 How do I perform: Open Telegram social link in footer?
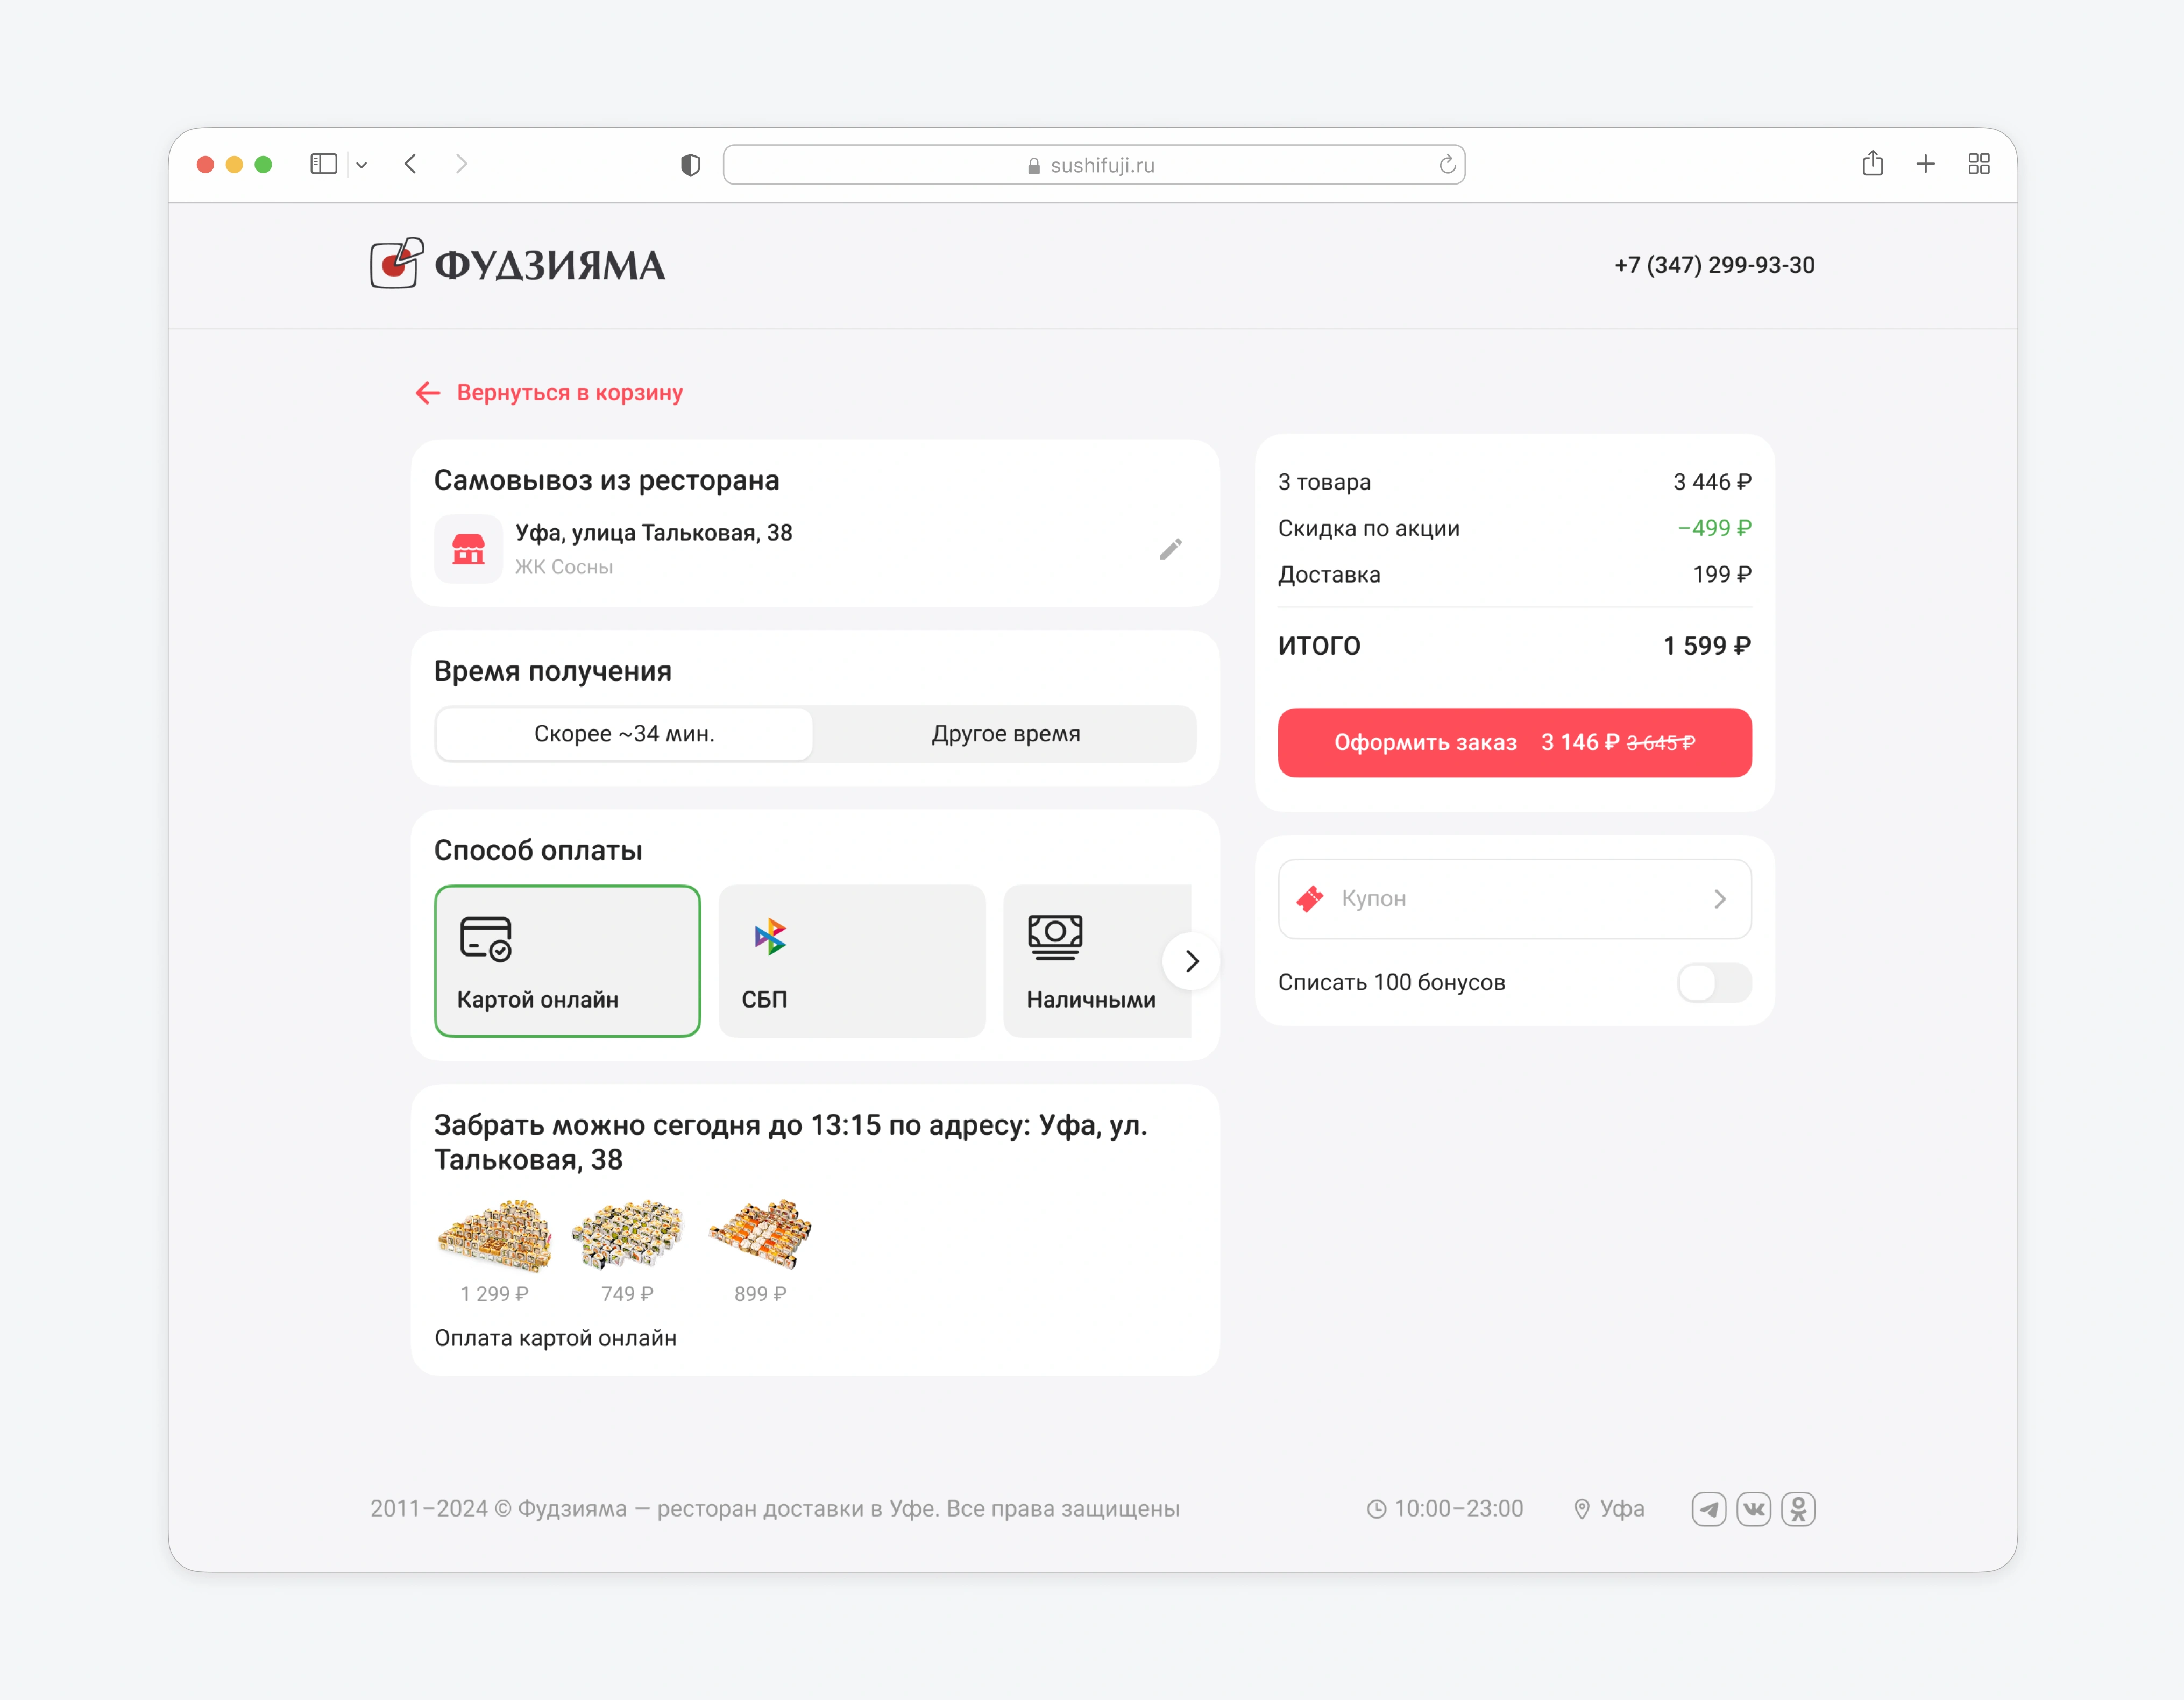pos(1709,1509)
